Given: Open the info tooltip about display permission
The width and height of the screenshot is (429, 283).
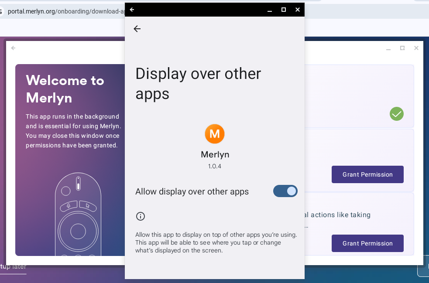Looking at the screenshot, I should (x=140, y=216).
